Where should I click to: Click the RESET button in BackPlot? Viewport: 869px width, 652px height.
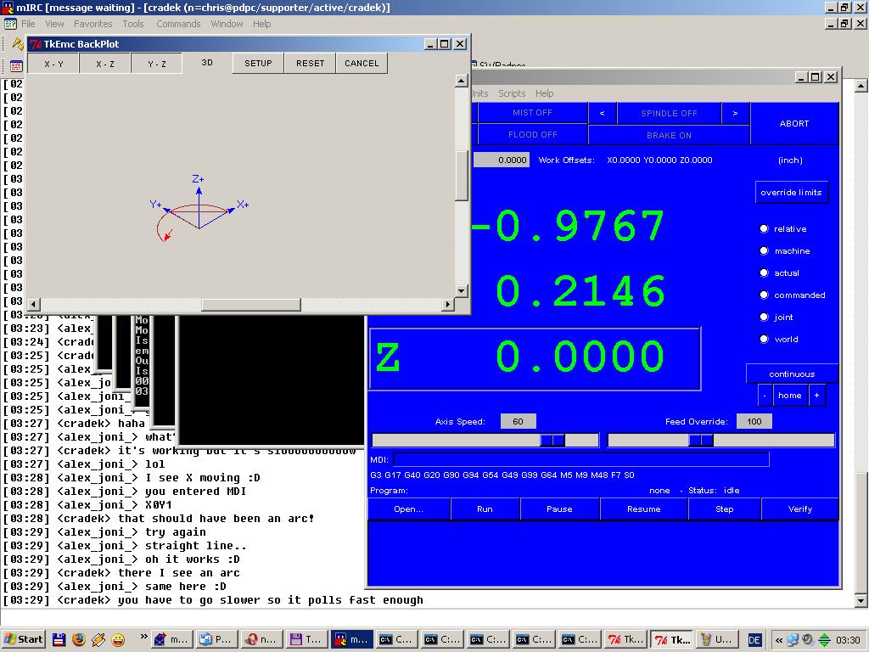tap(310, 63)
